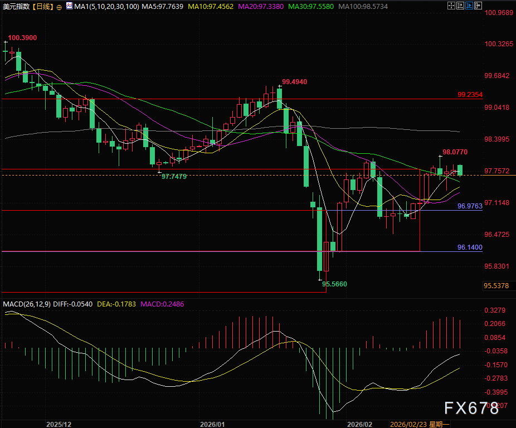Click the gray MA100:98.5734 value
The image size is (516, 428).
coord(363,6)
